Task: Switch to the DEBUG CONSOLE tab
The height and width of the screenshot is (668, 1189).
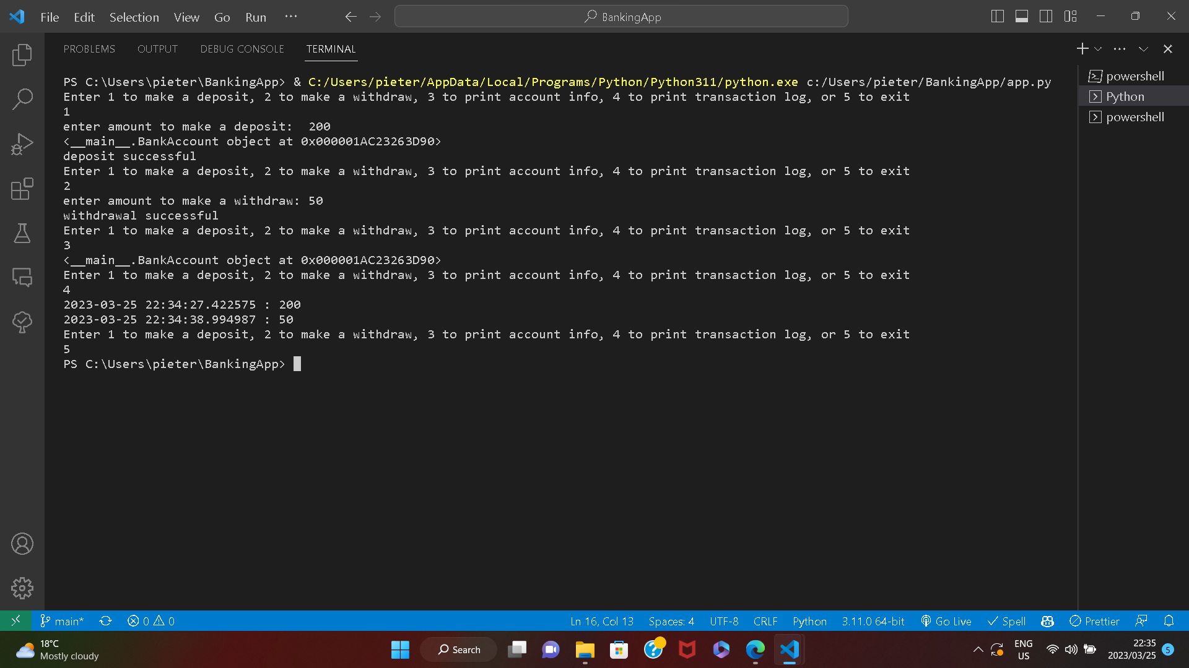Action: coord(242,49)
